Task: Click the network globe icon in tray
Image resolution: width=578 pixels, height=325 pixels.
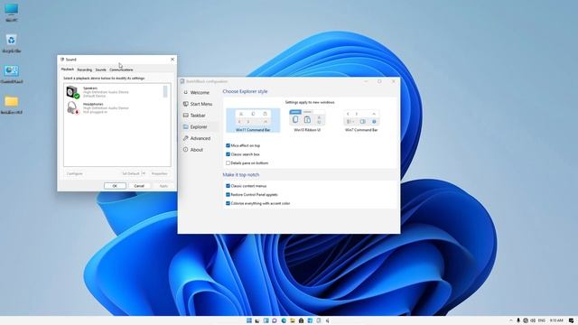Action: tap(526, 320)
